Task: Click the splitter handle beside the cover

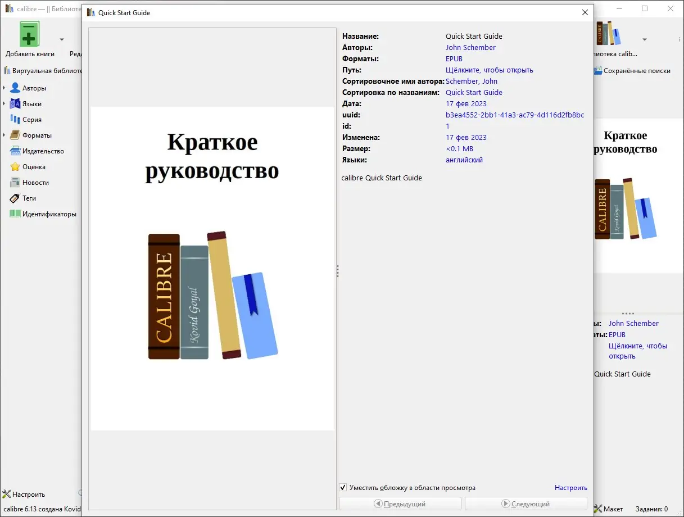Action: (x=337, y=271)
